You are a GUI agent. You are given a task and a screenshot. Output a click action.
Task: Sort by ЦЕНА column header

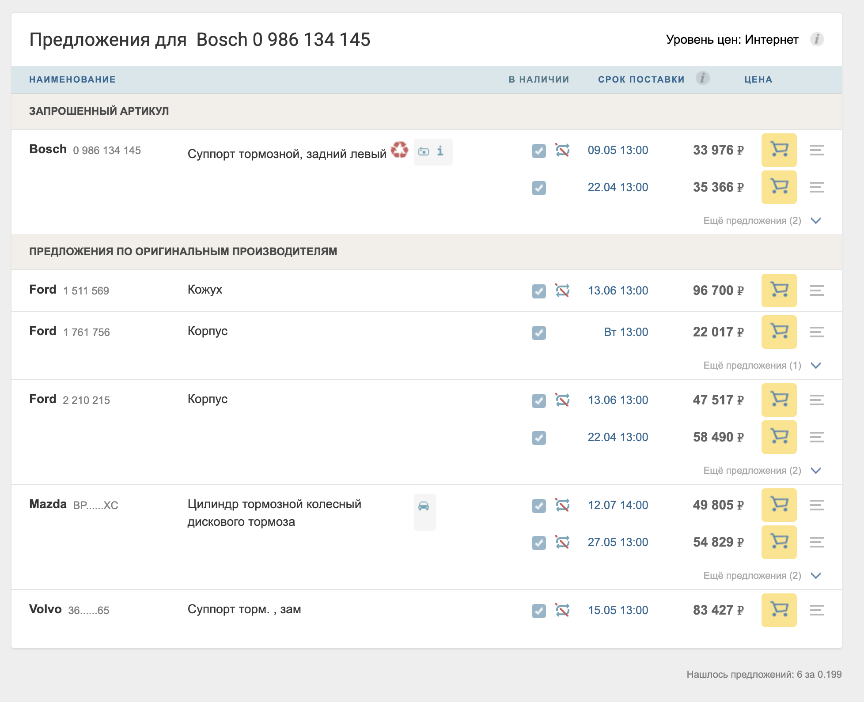(x=758, y=79)
